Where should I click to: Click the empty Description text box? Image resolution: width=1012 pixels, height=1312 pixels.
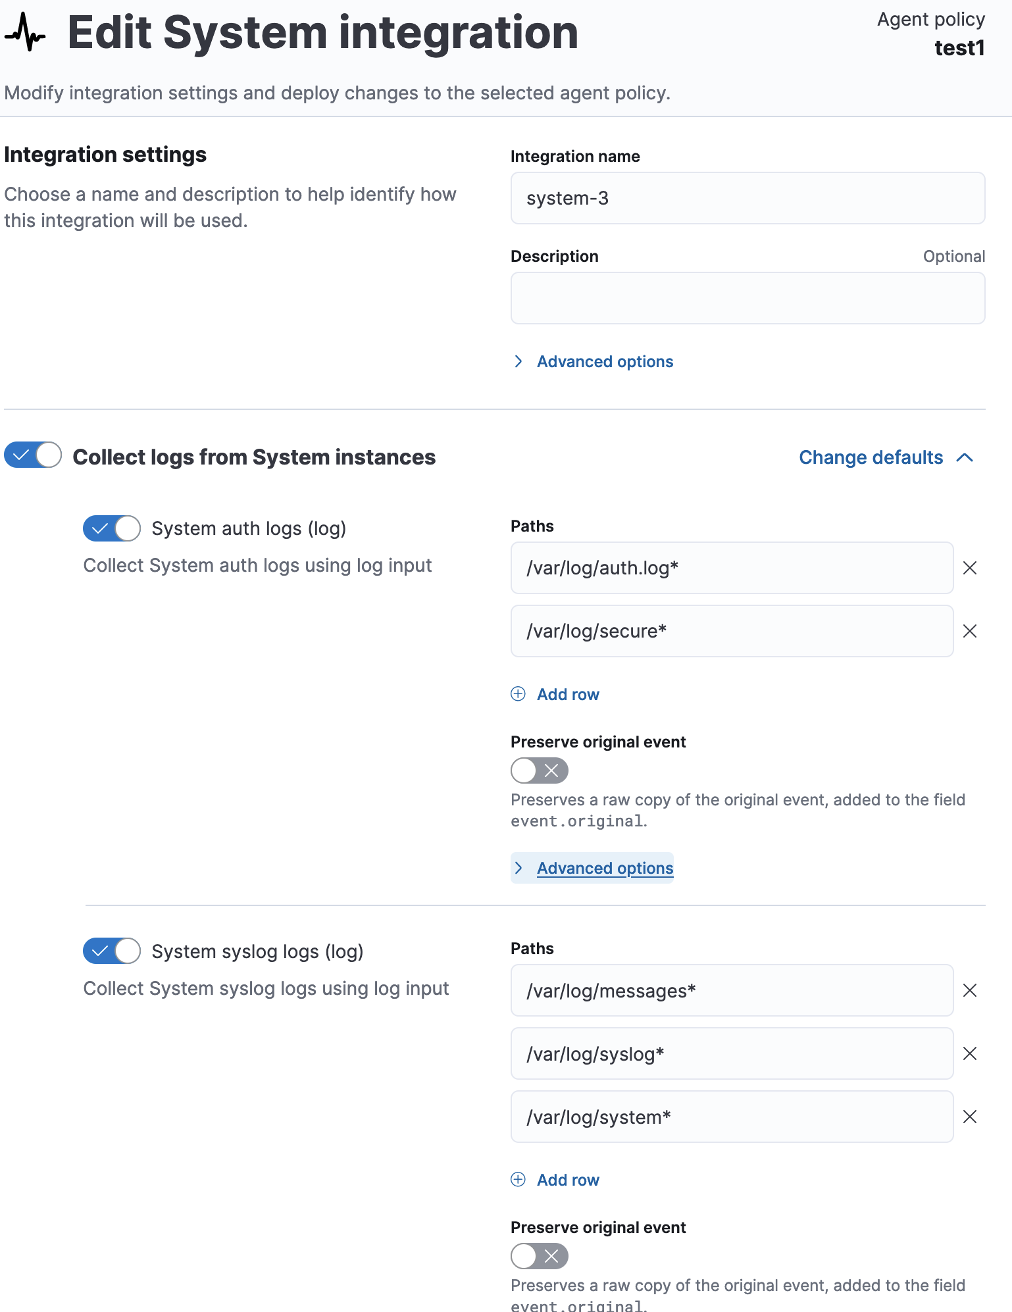pos(747,297)
